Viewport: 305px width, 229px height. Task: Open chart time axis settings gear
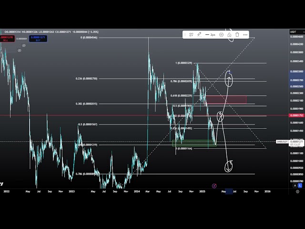[297, 191]
